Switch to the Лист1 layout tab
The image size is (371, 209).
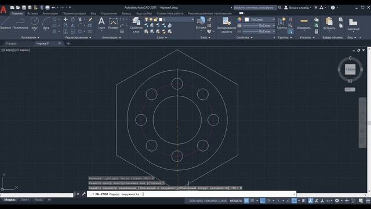click(x=25, y=200)
